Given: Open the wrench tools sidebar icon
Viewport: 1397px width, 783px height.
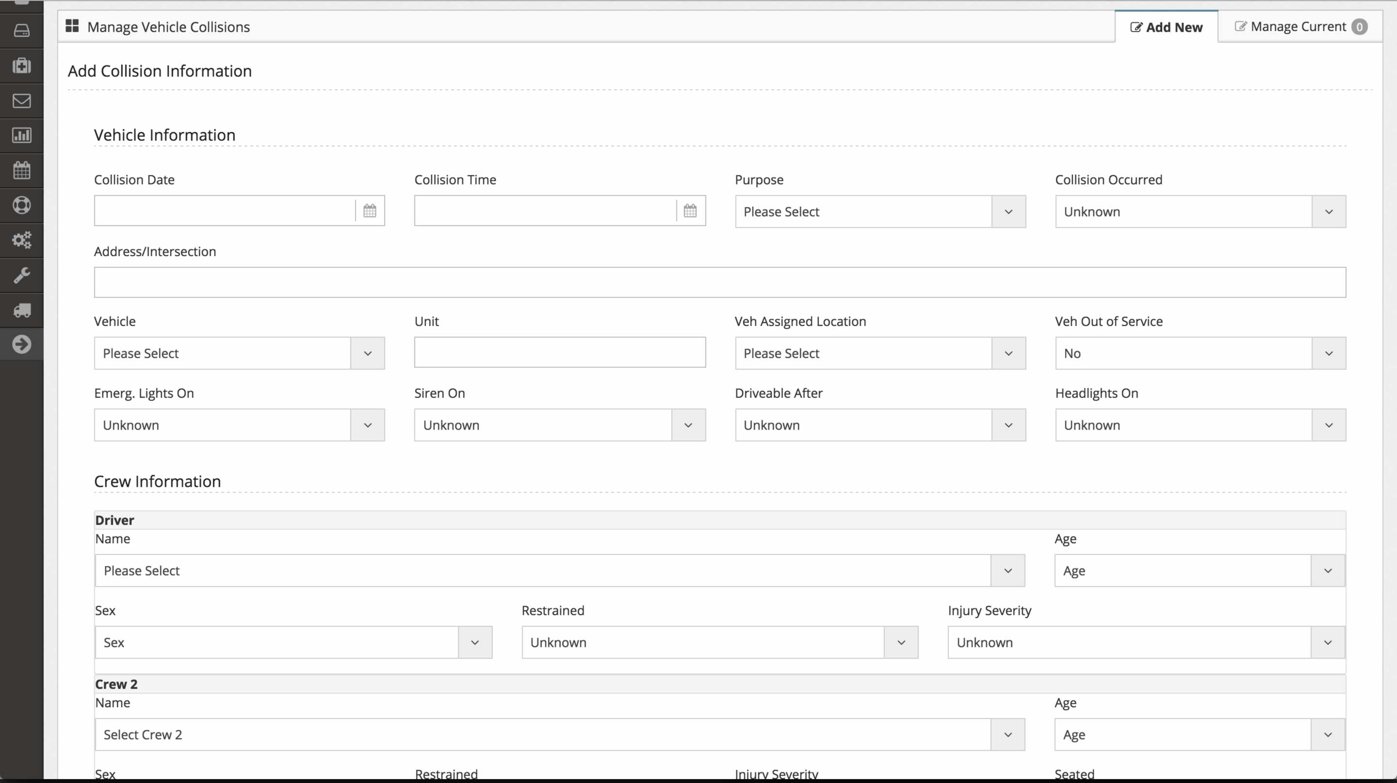Looking at the screenshot, I should click(22, 275).
